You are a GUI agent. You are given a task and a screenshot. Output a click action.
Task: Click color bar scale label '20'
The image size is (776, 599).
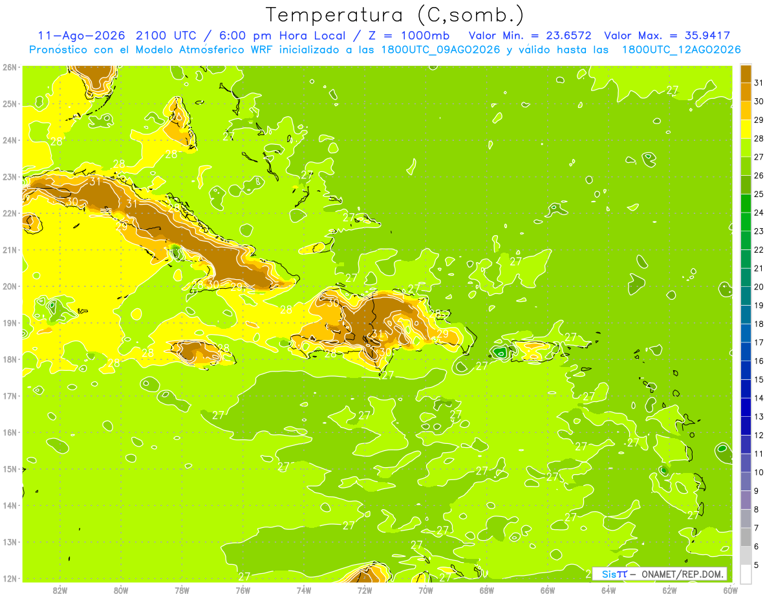tap(759, 287)
